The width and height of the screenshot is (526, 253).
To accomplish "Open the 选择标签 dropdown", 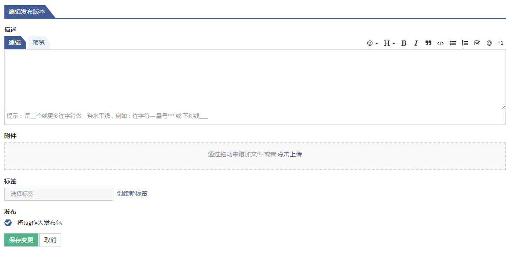I will click(59, 194).
